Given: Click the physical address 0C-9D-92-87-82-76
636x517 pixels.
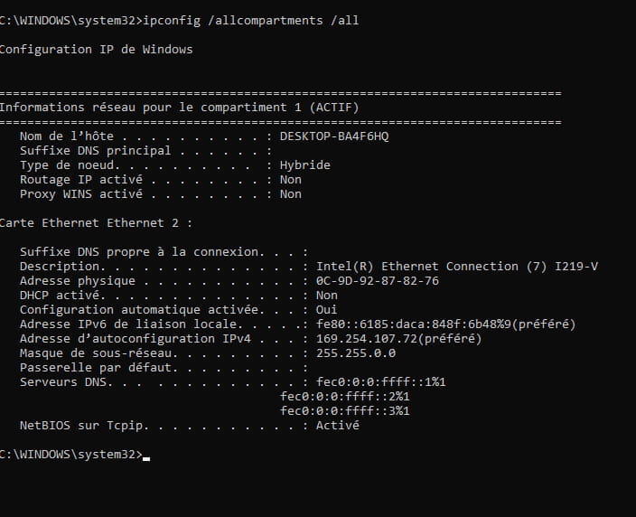Looking at the screenshot, I should point(378,280).
